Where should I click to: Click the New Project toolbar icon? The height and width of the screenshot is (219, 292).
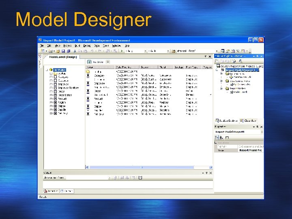tap(43, 51)
